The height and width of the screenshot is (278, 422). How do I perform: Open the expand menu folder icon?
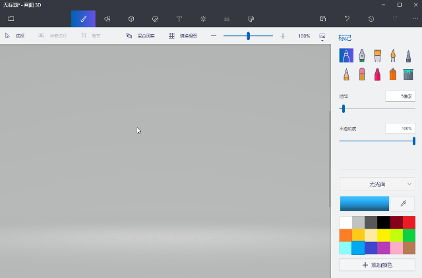click(11, 19)
